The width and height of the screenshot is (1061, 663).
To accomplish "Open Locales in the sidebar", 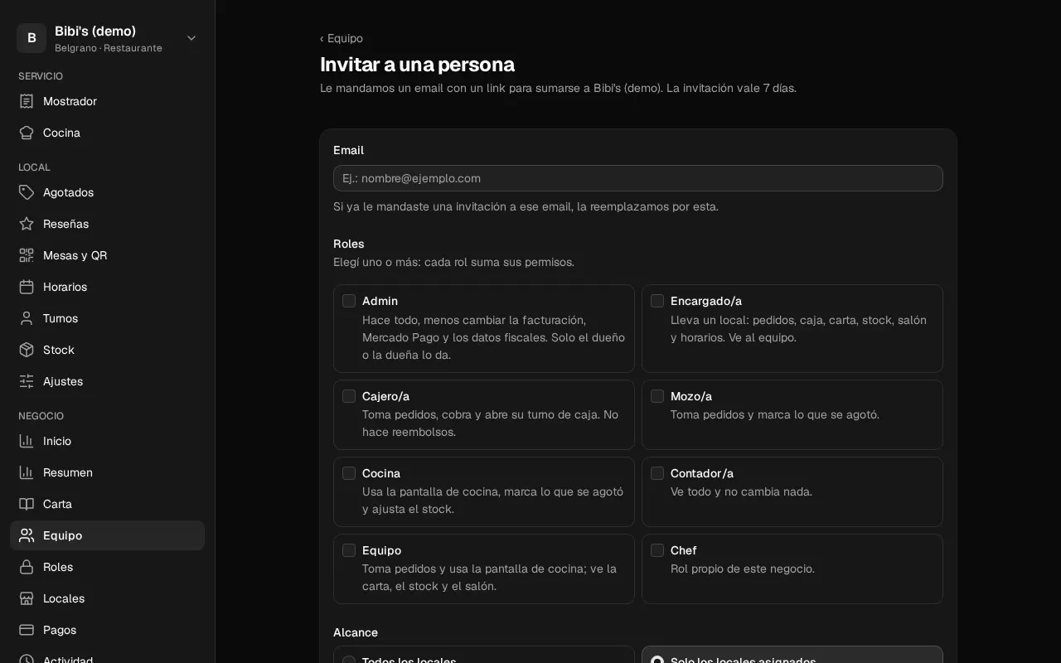I will click(x=107, y=598).
